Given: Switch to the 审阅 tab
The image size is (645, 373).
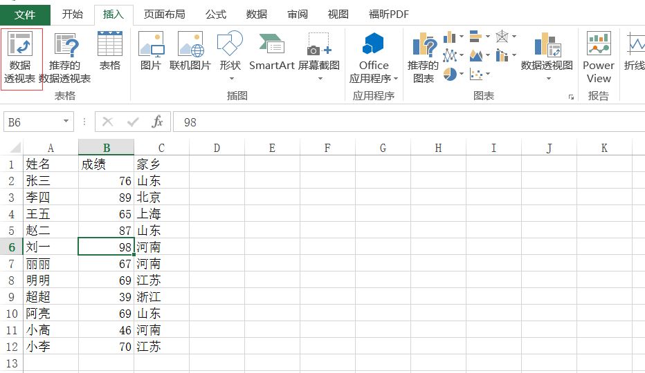Looking at the screenshot, I should coord(298,15).
